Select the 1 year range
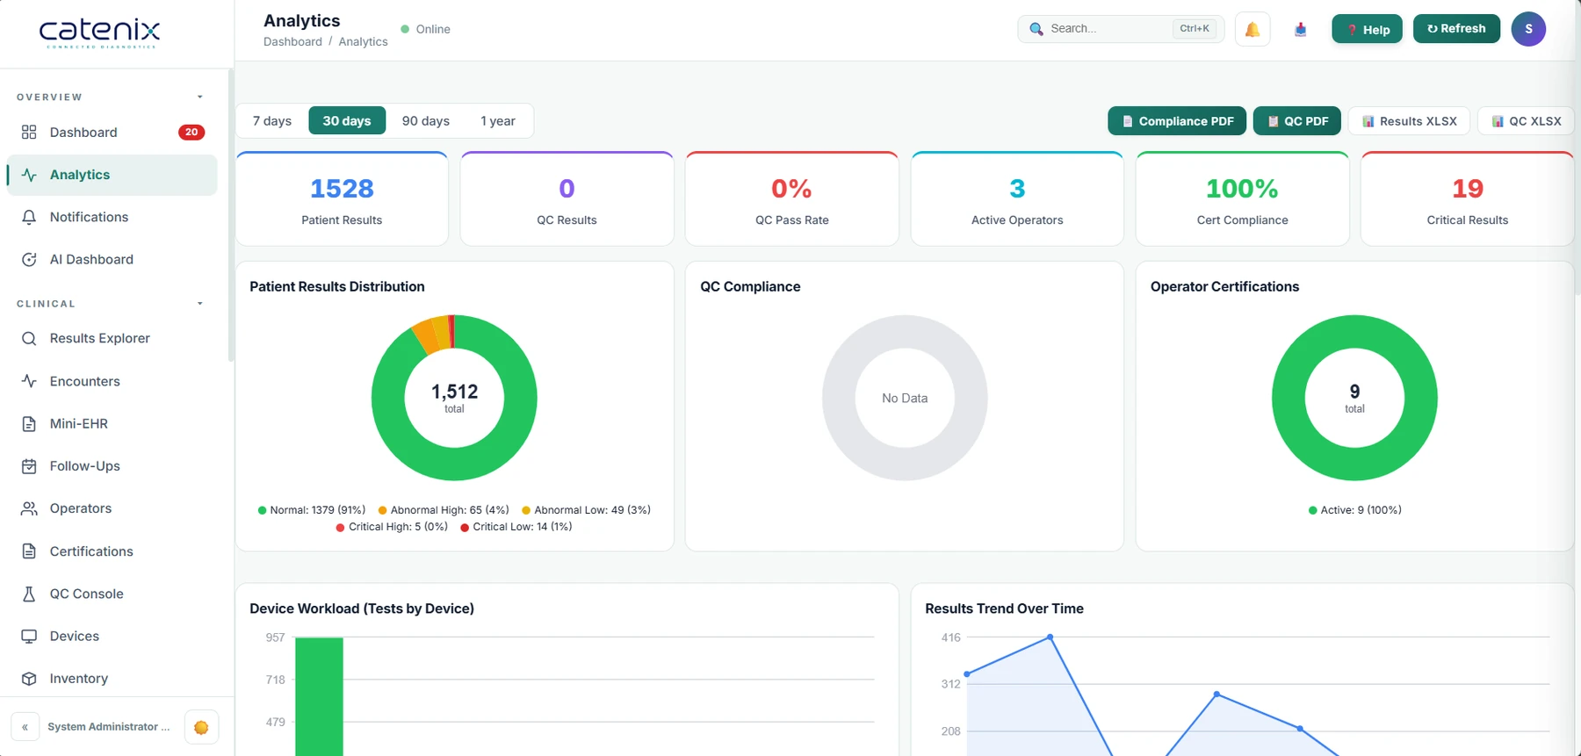 click(498, 120)
